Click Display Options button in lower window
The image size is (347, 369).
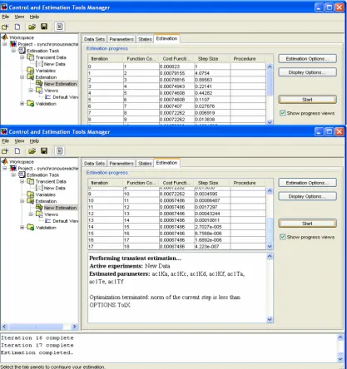[307, 196]
